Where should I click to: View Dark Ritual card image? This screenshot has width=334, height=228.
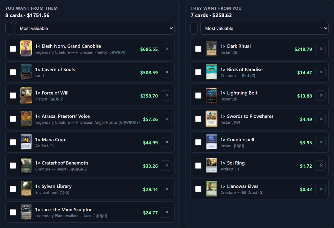tap(211, 49)
